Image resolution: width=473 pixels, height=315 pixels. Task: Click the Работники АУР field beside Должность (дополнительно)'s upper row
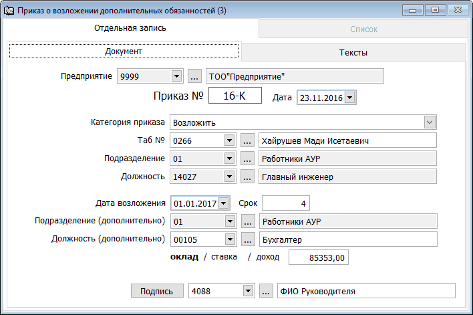click(348, 221)
